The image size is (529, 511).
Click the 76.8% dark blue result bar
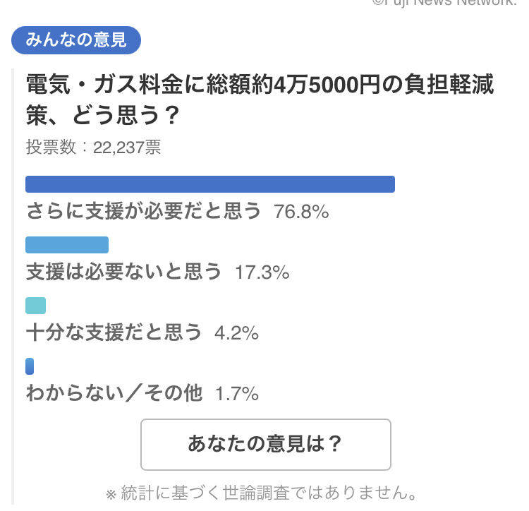tap(210, 184)
